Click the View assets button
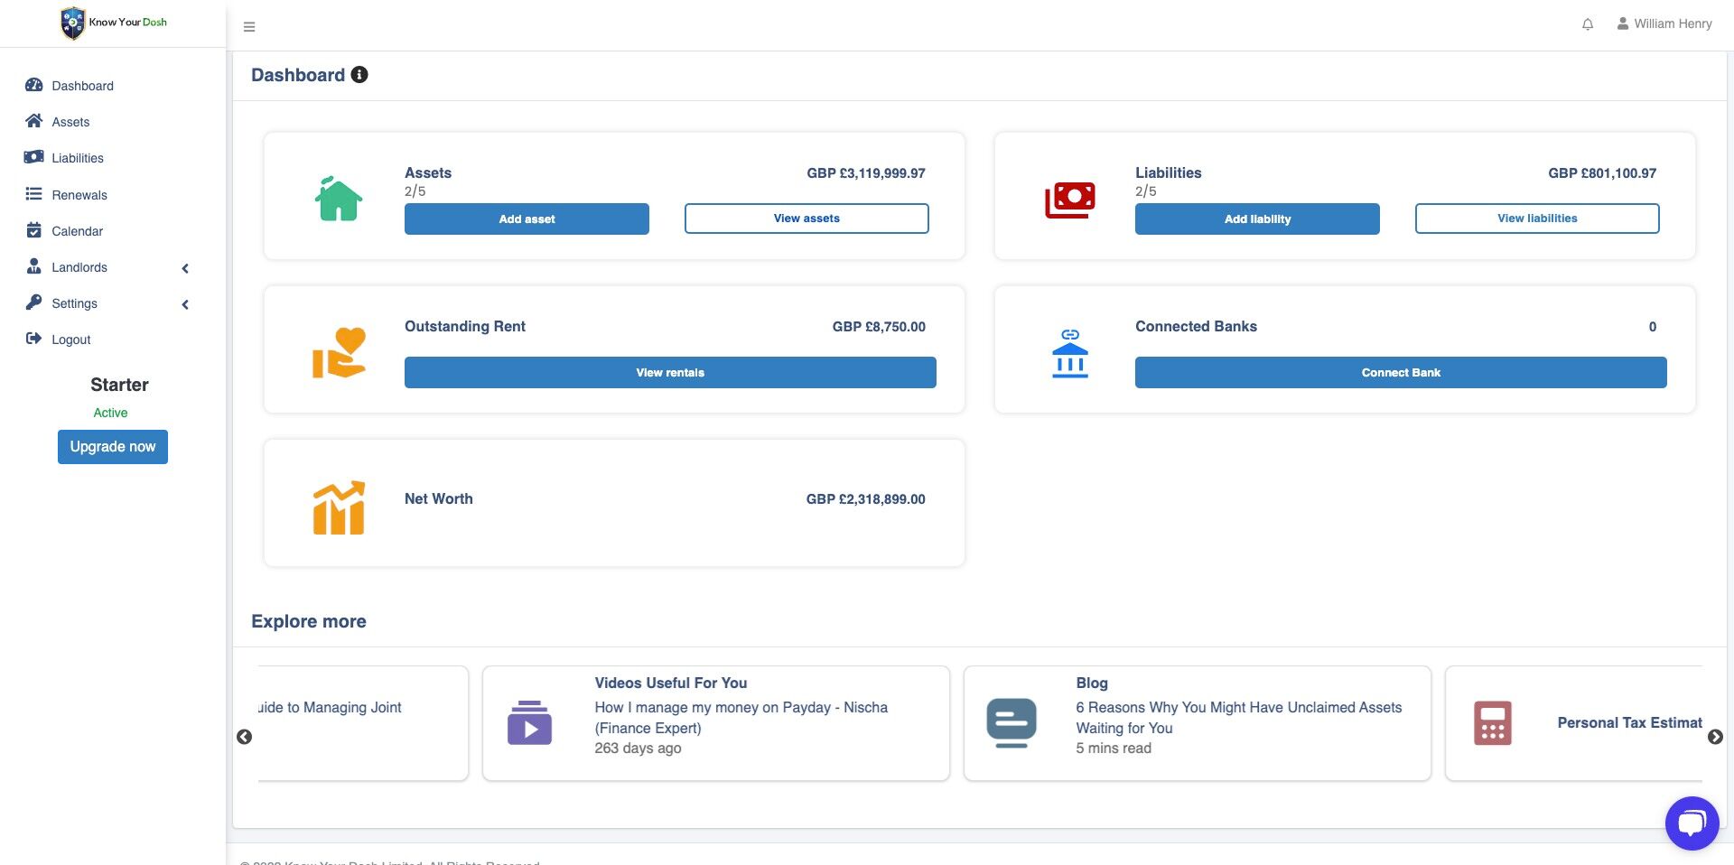Image resolution: width=1734 pixels, height=865 pixels. point(806,219)
